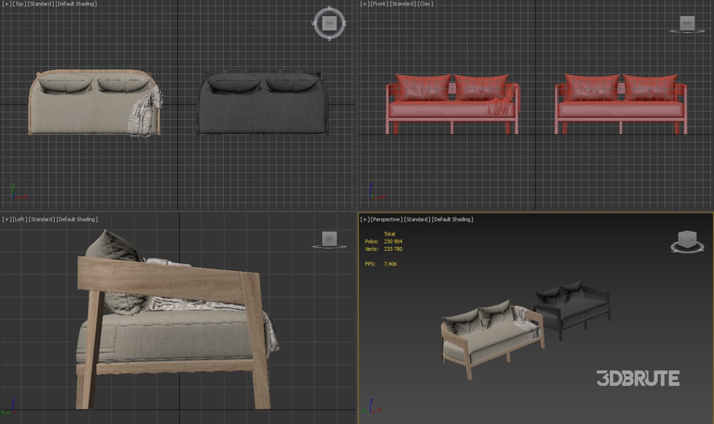Click the Clay shading label in the Front viewport
This screenshot has height=424, width=714.
click(424, 4)
